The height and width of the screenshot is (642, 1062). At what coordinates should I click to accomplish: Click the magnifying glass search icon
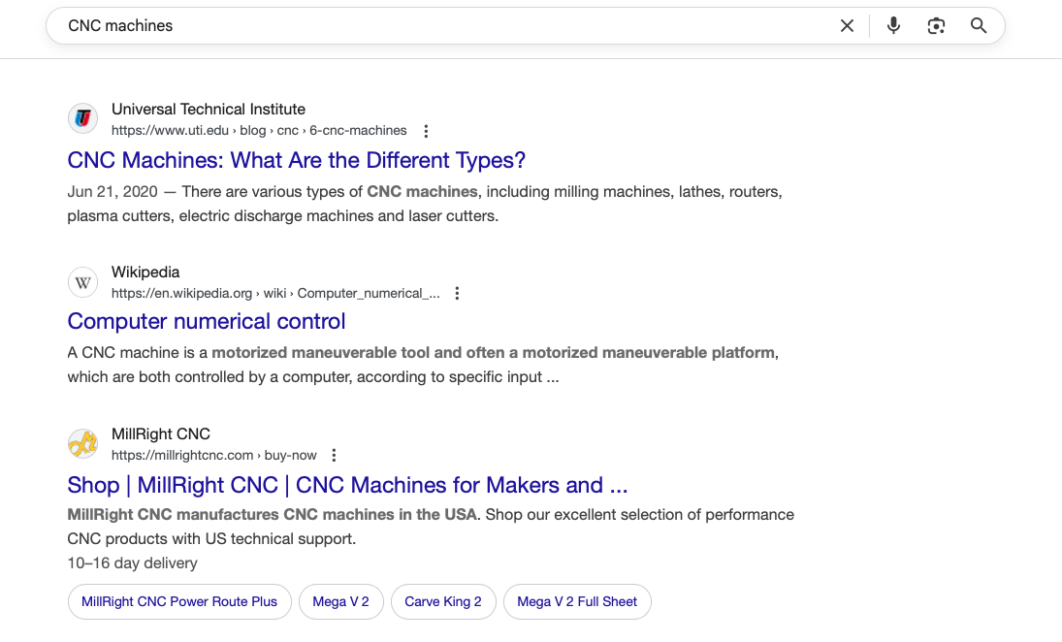[x=979, y=26]
